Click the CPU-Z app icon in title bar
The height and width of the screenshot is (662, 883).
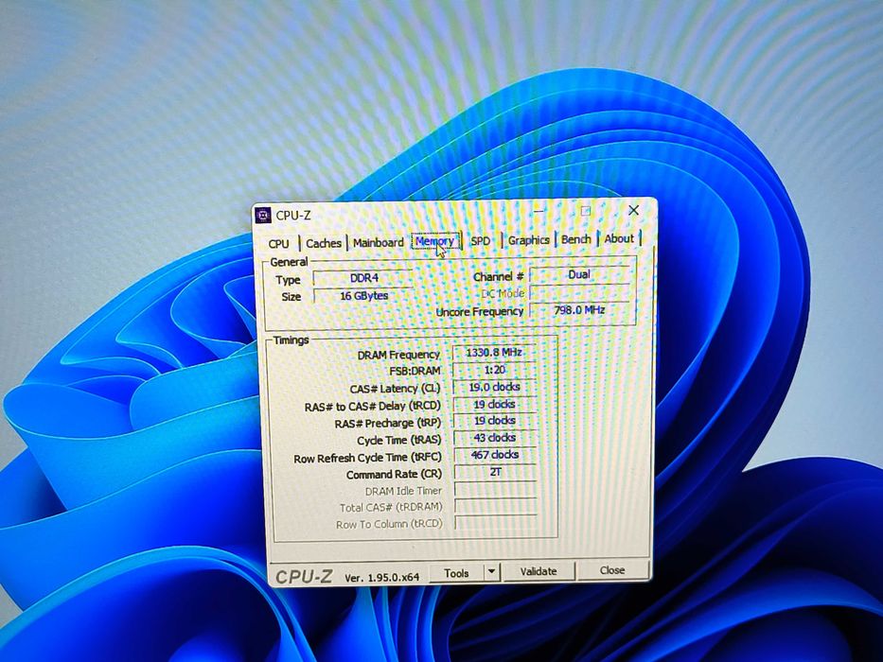(x=263, y=215)
